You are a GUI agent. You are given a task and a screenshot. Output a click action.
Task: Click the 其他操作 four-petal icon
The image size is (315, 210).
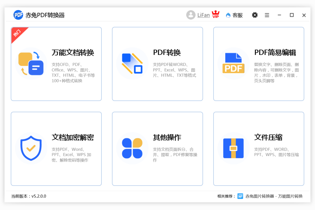(x=132, y=149)
